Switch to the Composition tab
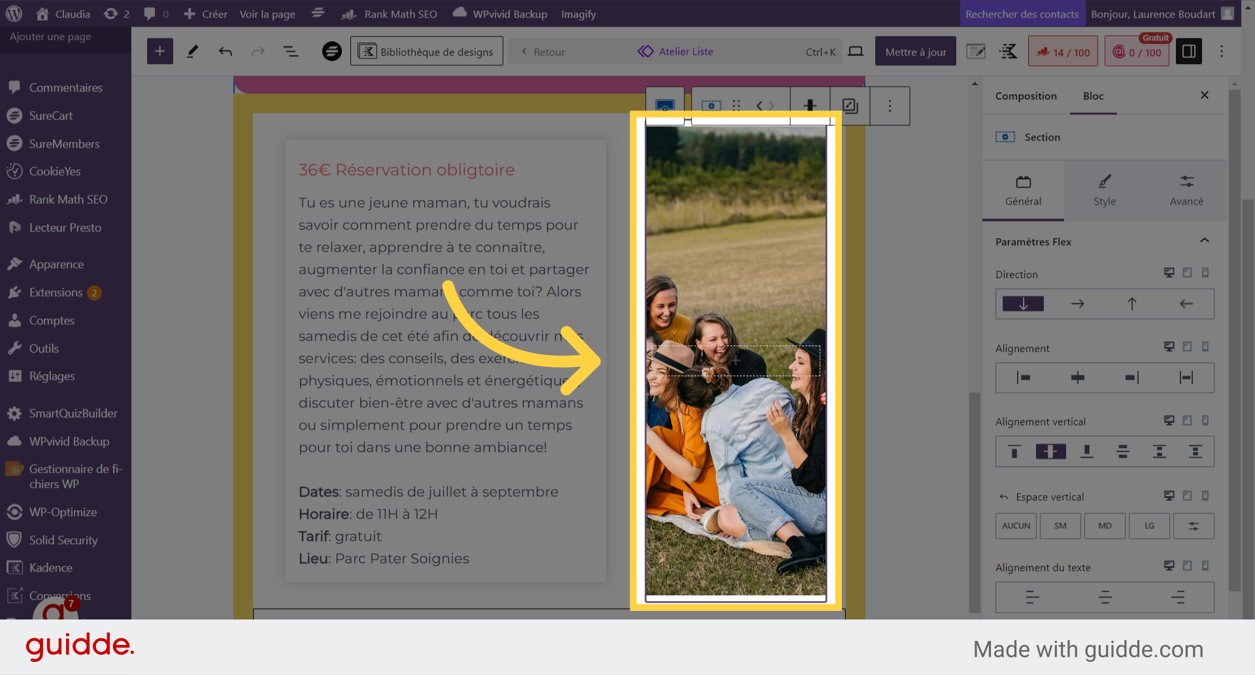Screen dimensions: 1255x675 1026,96
